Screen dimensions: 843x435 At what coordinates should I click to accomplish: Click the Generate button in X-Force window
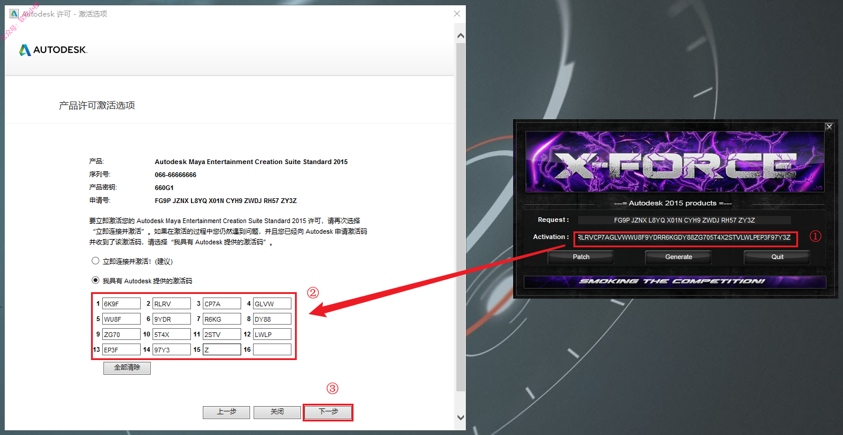pyautogui.click(x=679, y=257)
